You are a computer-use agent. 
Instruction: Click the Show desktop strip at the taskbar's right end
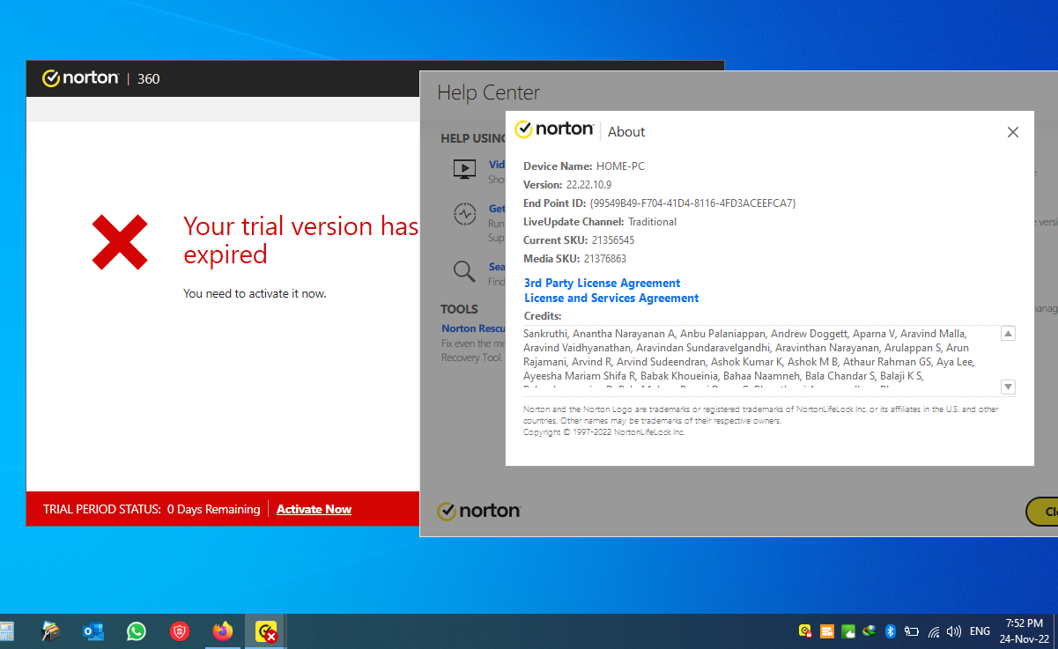point(1055,631)
